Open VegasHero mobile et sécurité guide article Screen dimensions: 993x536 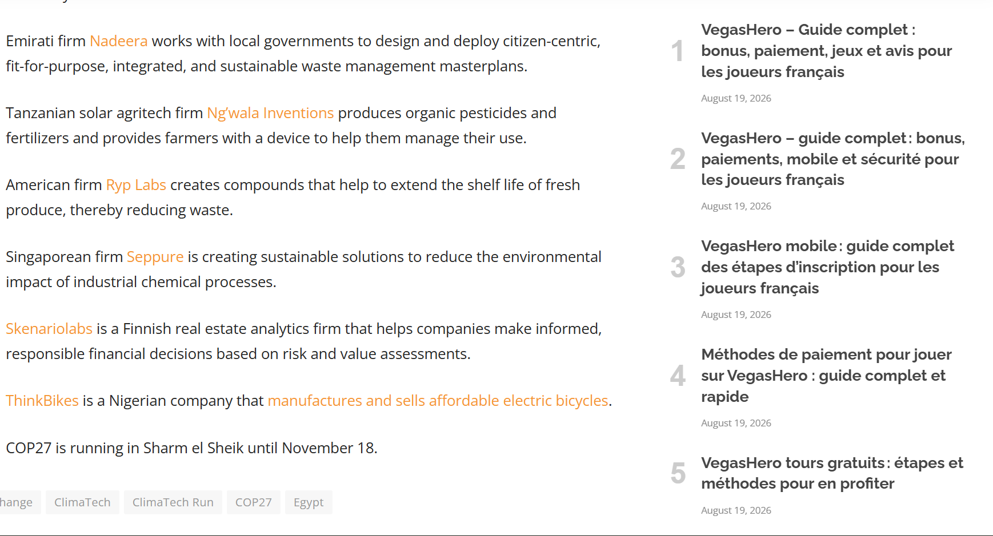pyautogui.click(x=833, y=159)
